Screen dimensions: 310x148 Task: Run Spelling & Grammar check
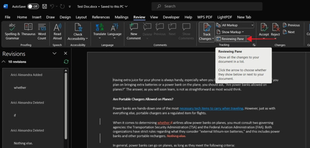[12, 31]
